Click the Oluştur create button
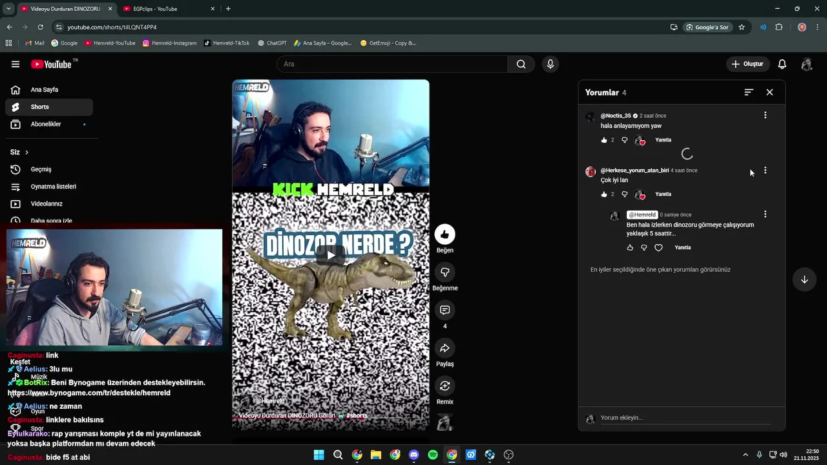This screenshot has width=827, height=465. coord(748,64)
